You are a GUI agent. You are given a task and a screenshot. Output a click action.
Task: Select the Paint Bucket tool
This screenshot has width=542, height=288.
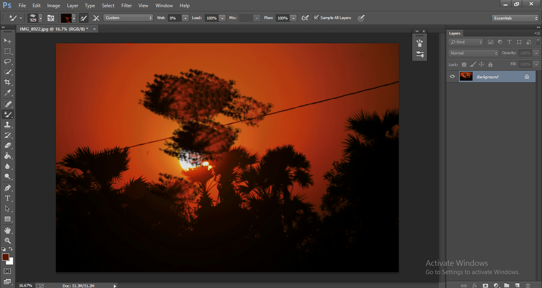tap(8, 156)
